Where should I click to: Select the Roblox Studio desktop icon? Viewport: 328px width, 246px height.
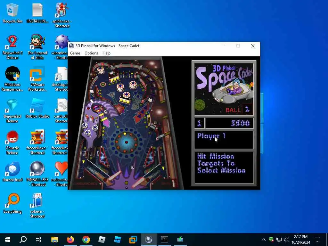click(x=37, y=108)
